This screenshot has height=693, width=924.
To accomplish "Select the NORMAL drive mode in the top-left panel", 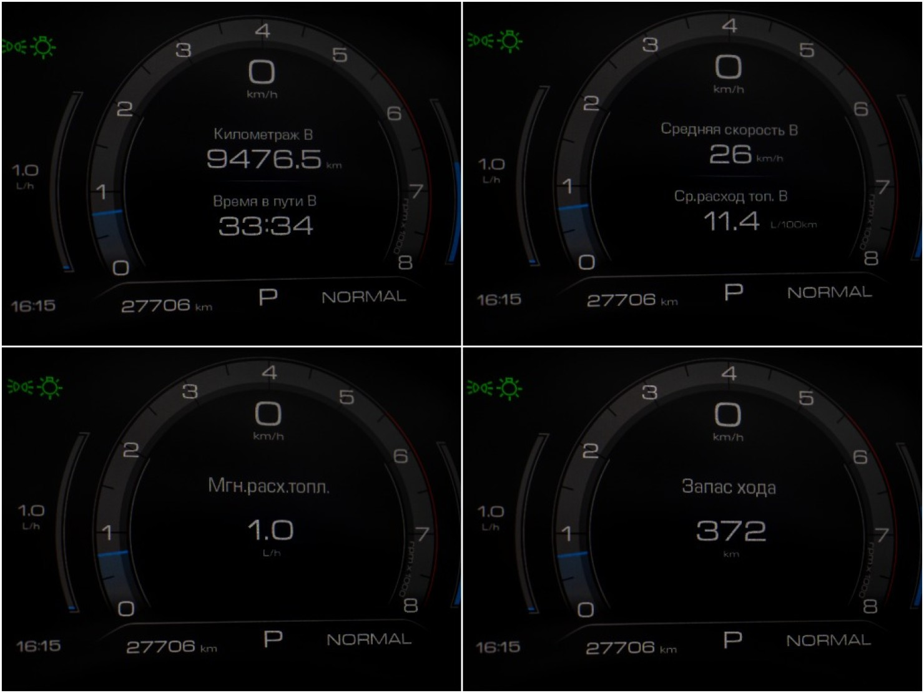I will (363, 297).
